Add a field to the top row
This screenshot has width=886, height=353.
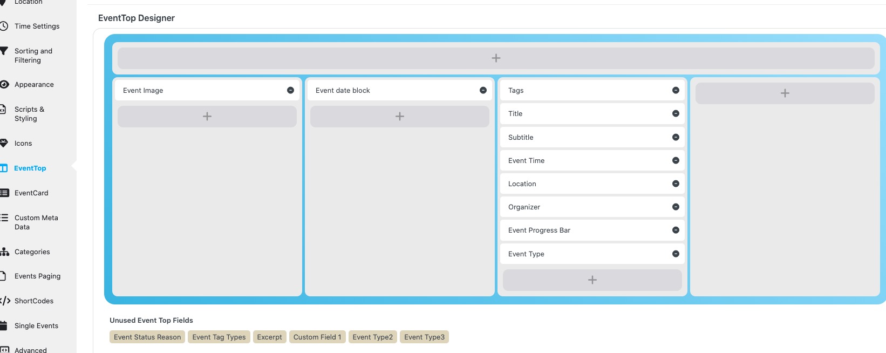click(496, 58)
